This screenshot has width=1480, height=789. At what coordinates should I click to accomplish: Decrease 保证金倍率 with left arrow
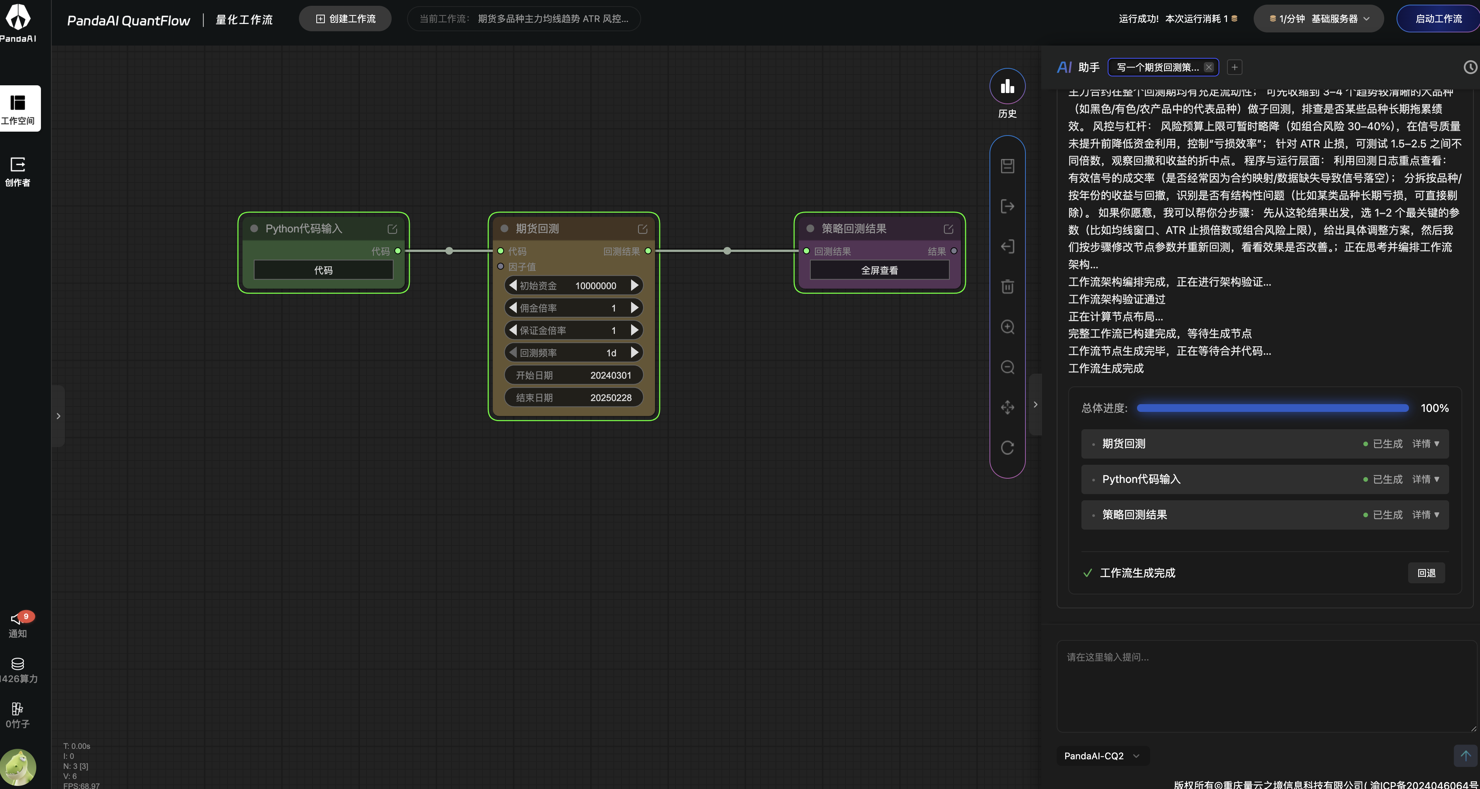[513, 330]
